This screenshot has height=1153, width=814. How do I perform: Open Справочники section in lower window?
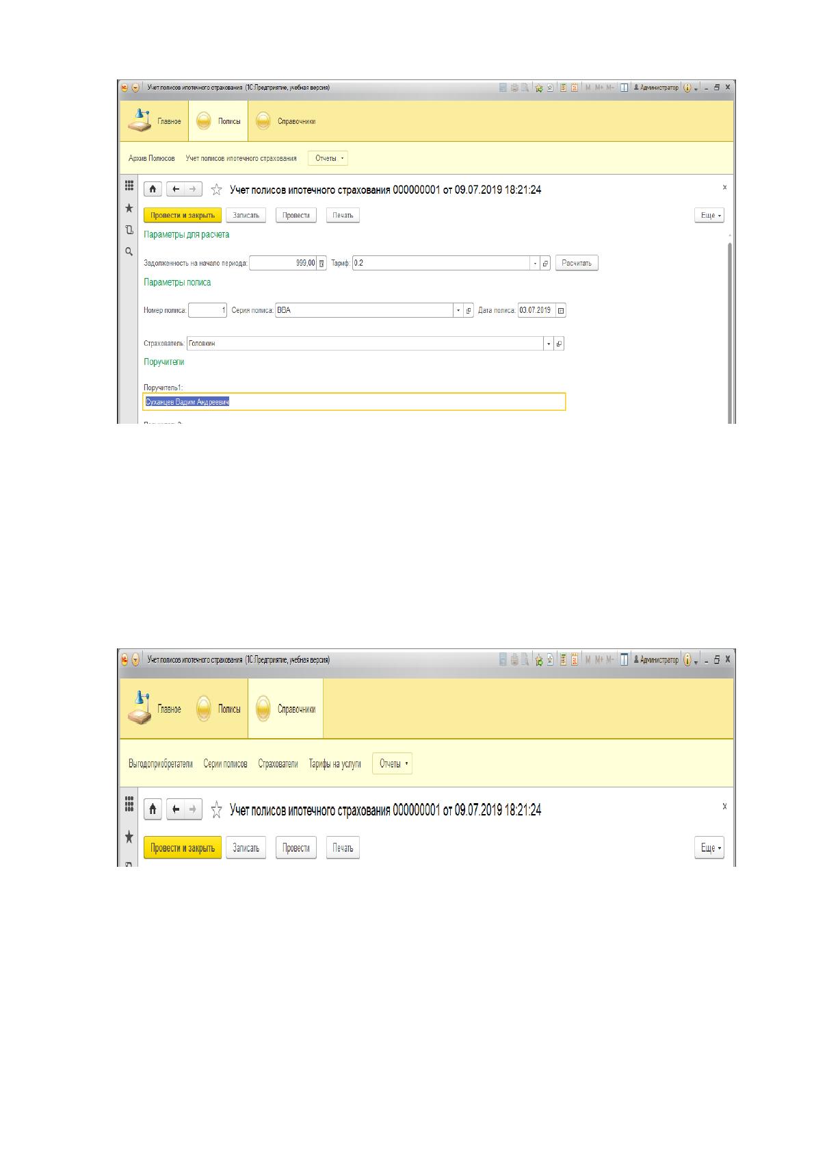(x=286, y=709)
